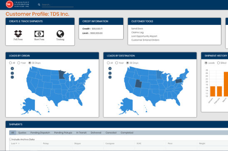Click the dark Utah state on destination map

(138, 84)
